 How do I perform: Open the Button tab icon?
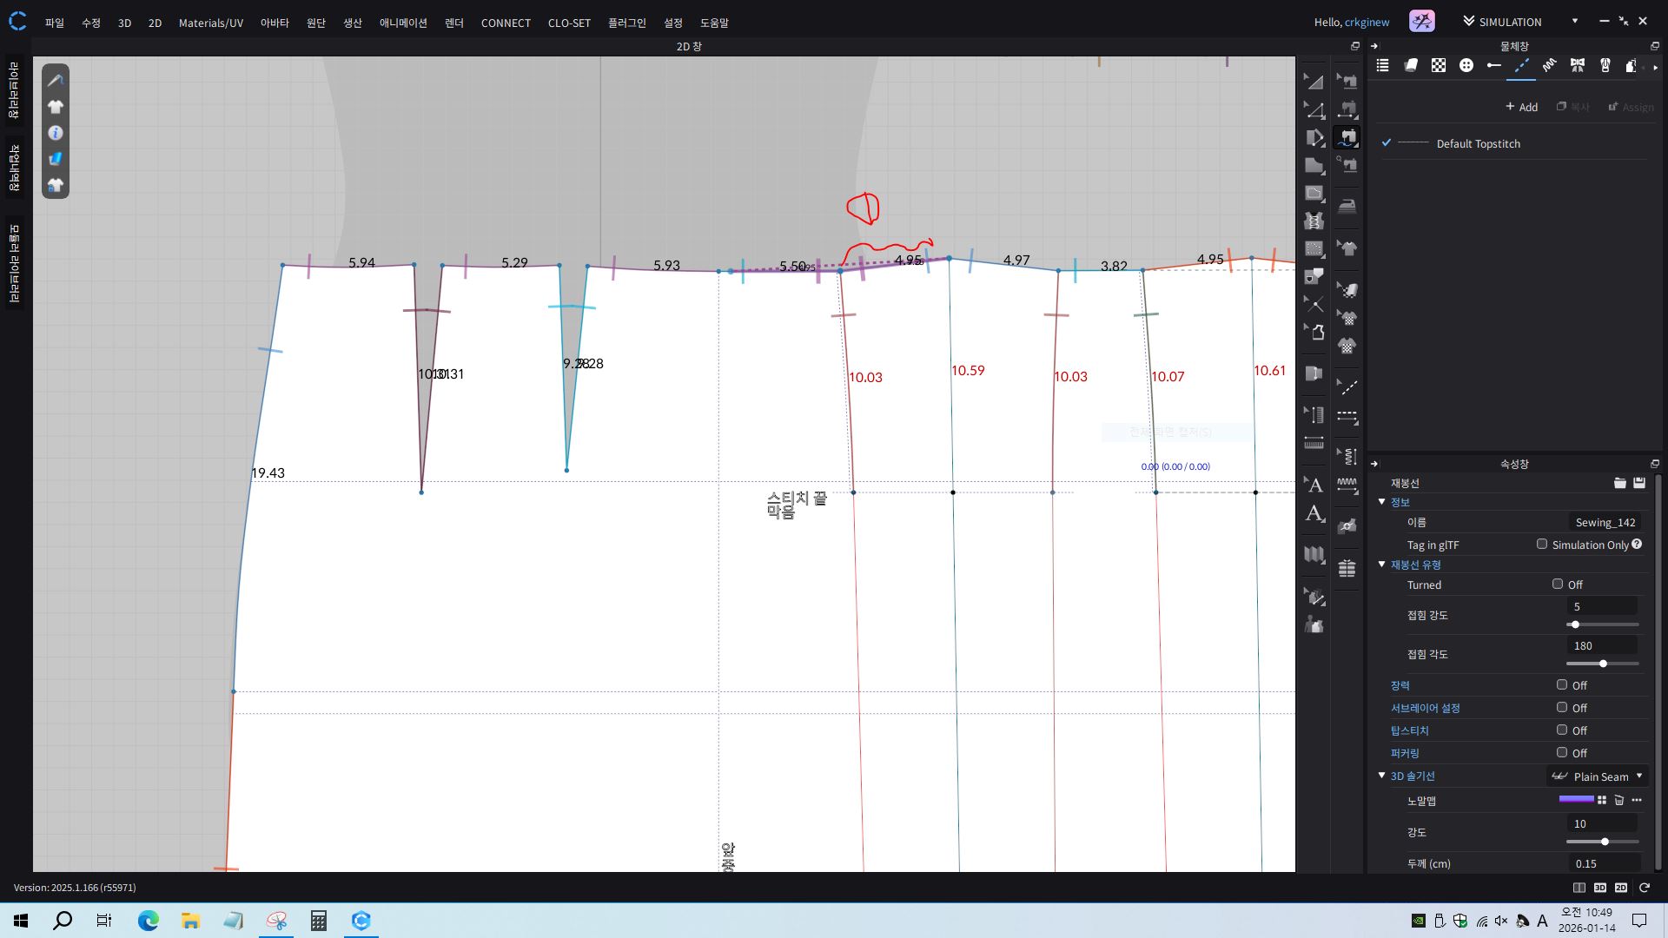[1466, 65]
